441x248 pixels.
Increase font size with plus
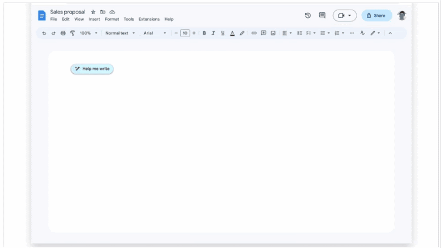coord(194,33)
